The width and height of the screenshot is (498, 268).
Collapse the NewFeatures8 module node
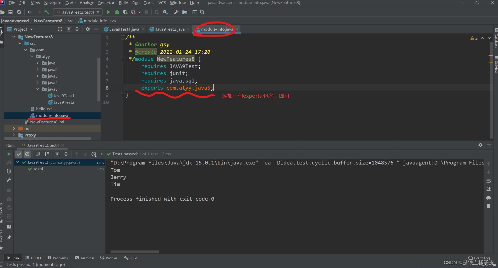(14, 37)
